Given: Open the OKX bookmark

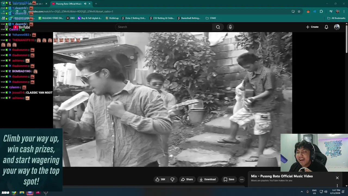Looking at the screenshot, I should click(x=70, y=18).
